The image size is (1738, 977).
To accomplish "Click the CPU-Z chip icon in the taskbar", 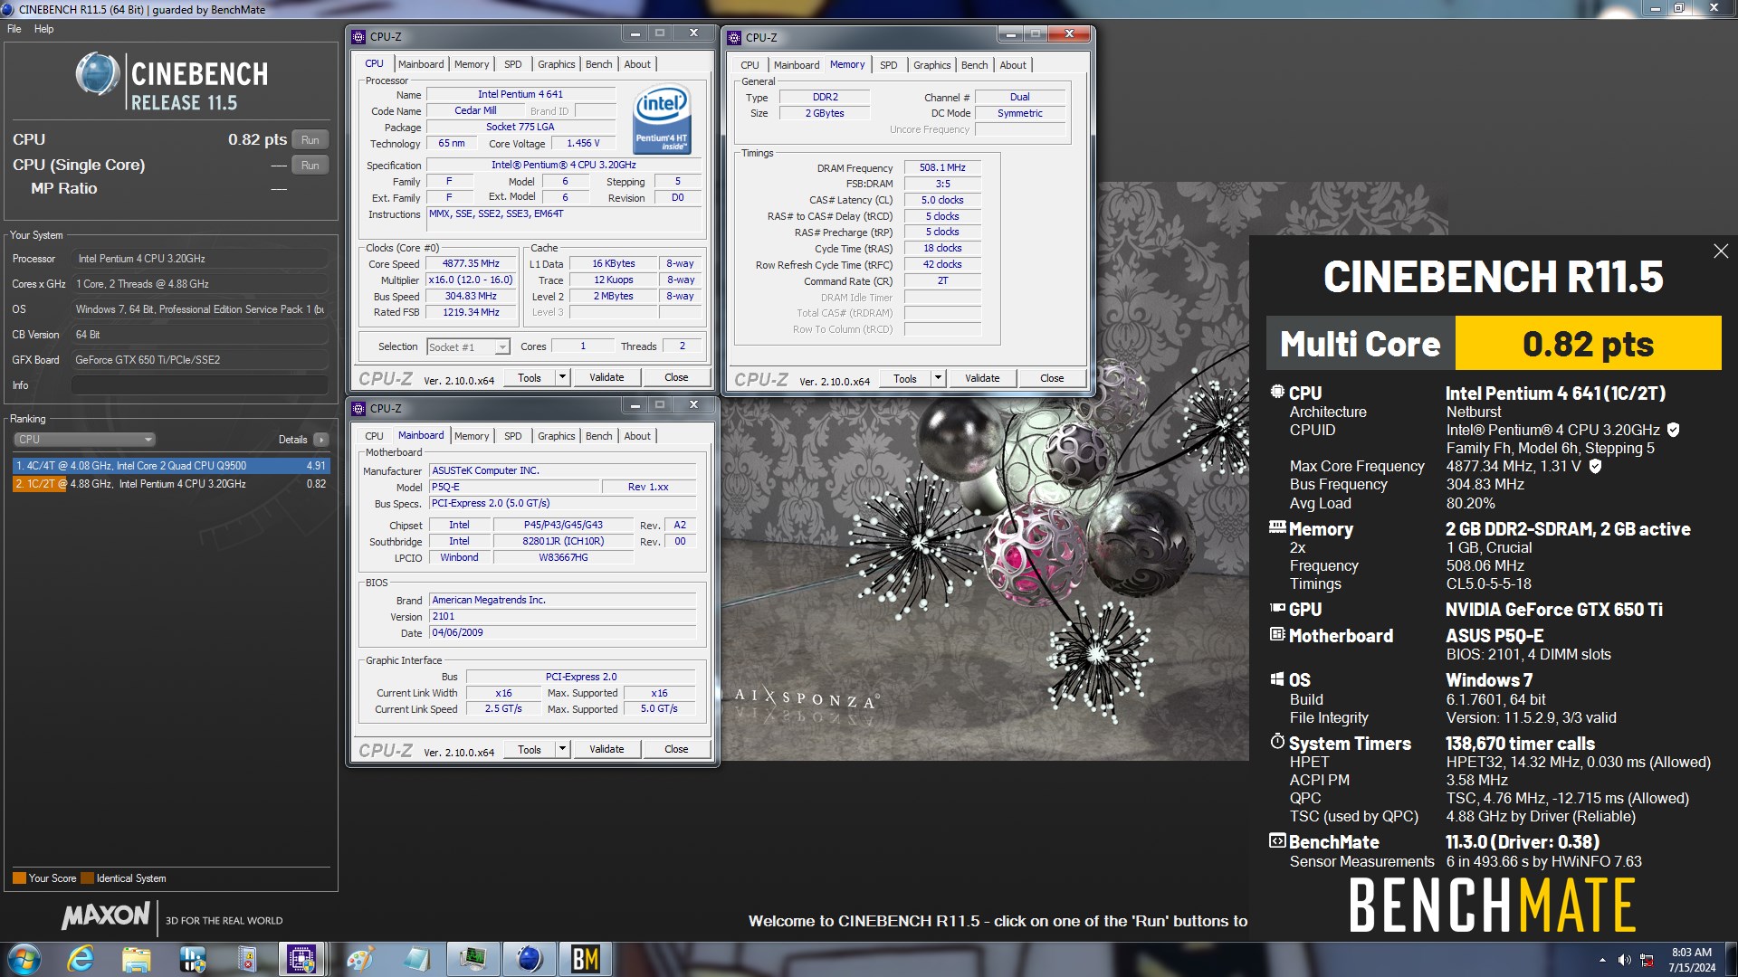I will point(301,959).
